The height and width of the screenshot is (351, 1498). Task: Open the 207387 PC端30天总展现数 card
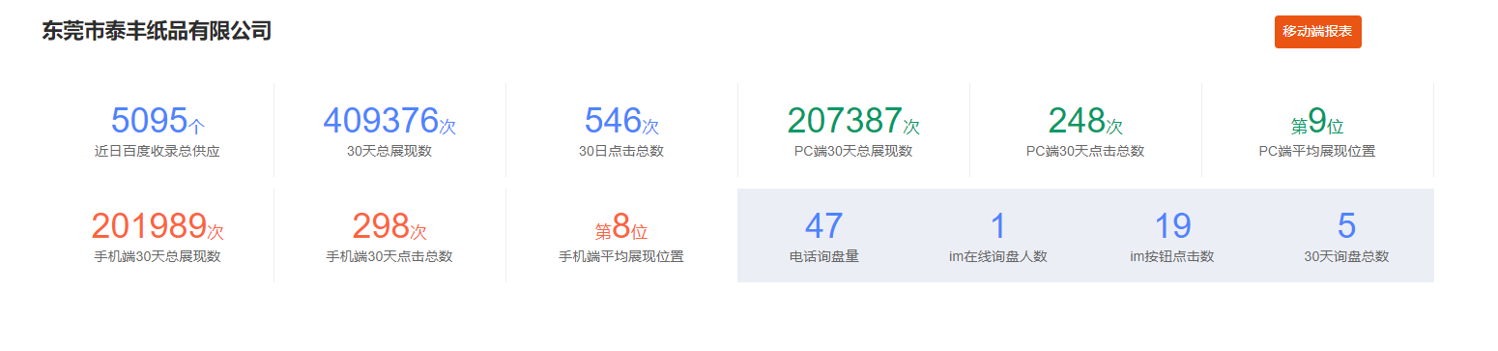coord(853,131)
